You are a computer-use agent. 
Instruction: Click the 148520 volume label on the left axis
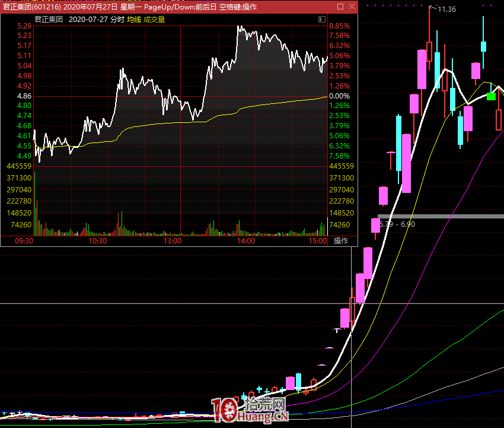[x=19, y=213]
